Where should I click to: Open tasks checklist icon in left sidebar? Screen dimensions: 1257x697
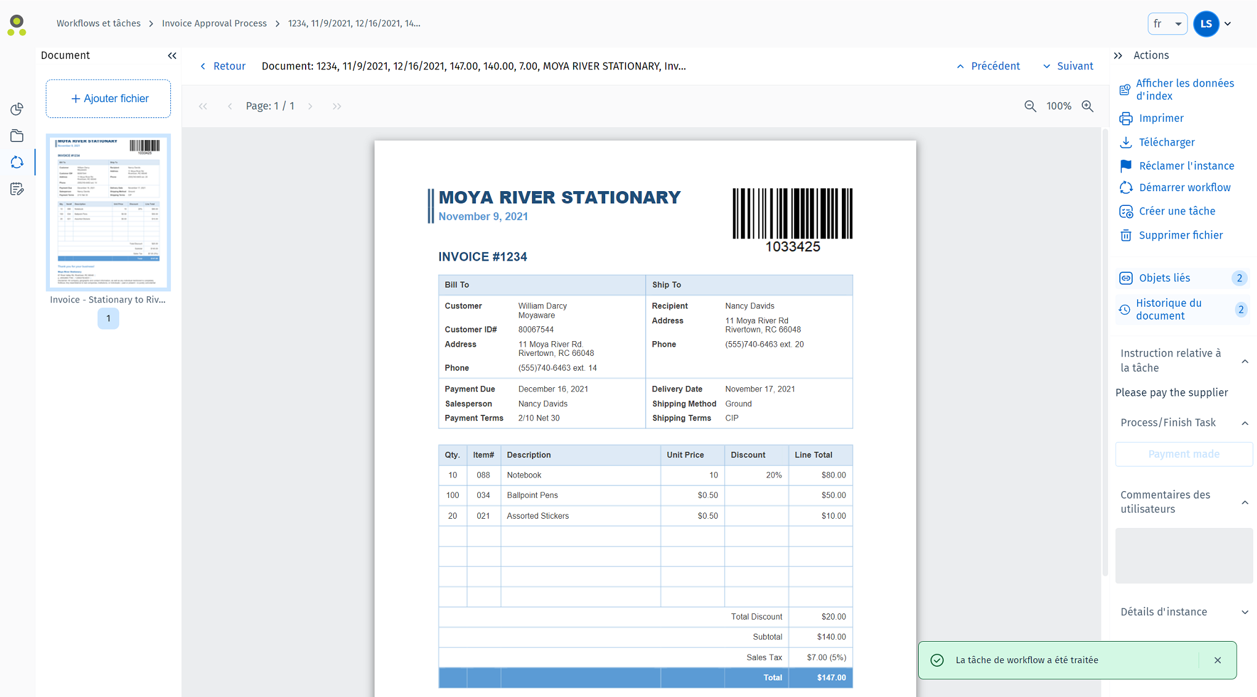pyautogui.click(x=17, y=189)
